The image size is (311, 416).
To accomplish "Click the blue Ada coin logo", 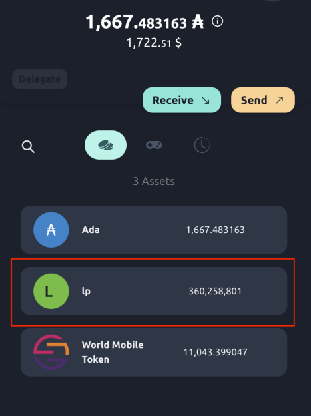I will coord(51,230).
